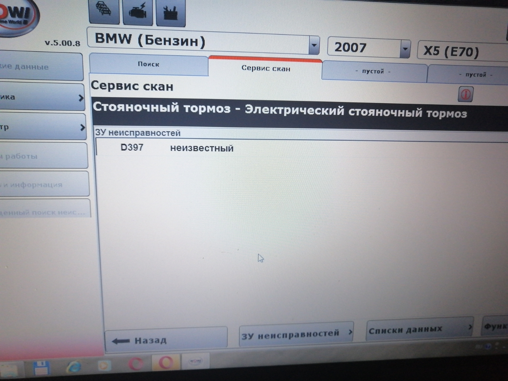
Task: Click the 2007 year value field
Action: coord(364,48)
